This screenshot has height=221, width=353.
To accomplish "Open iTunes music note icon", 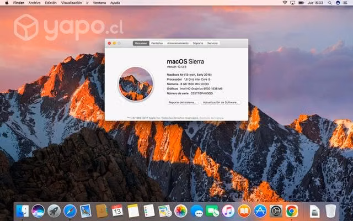I will coord(228,211).
